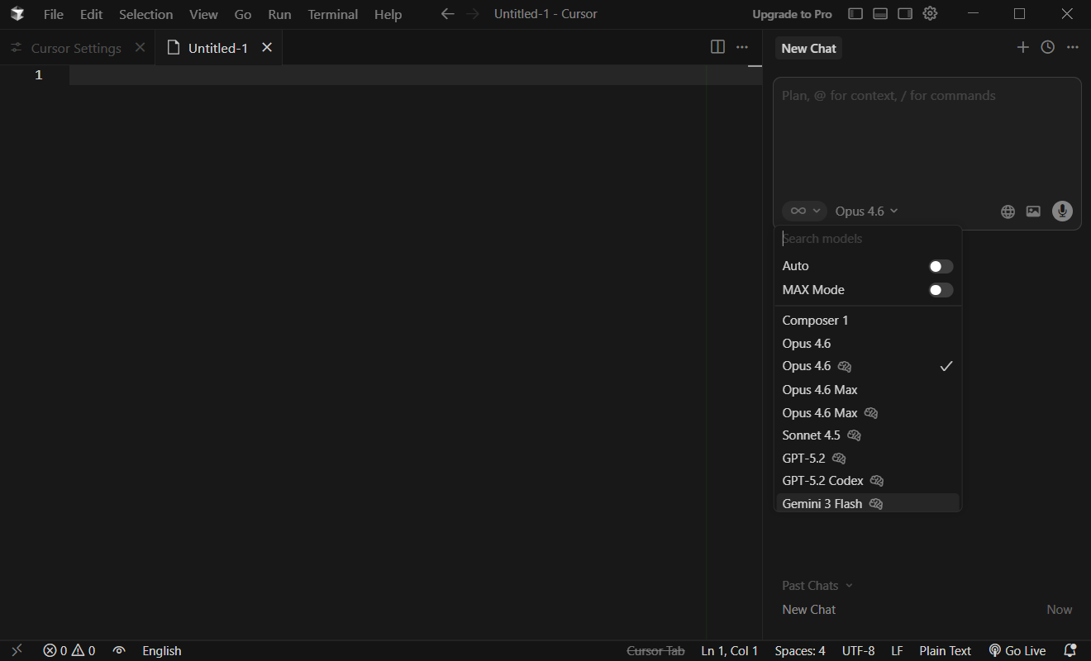Open editor More Actions ellipsis beside split icon
1091x661 pixels.
pos(742,47)
